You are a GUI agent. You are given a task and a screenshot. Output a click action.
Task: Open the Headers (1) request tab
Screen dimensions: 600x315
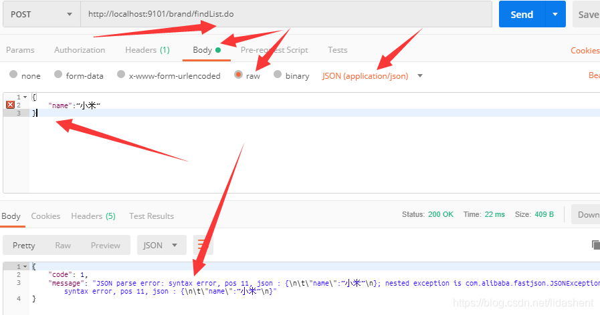[147, 50]
